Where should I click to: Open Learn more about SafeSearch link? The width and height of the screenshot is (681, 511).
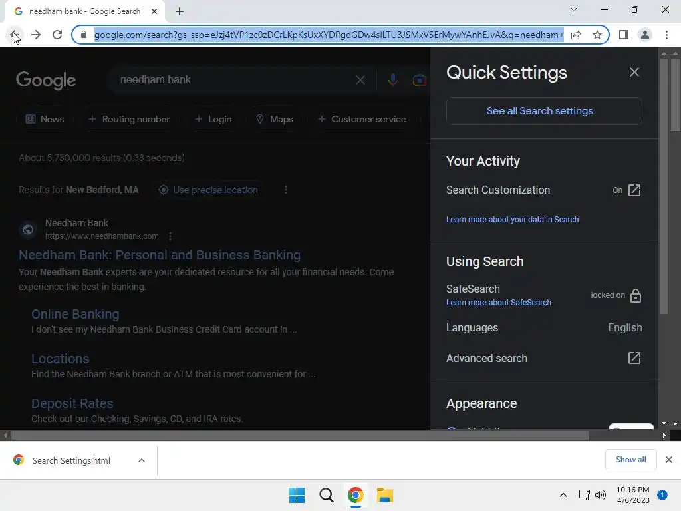499,303
